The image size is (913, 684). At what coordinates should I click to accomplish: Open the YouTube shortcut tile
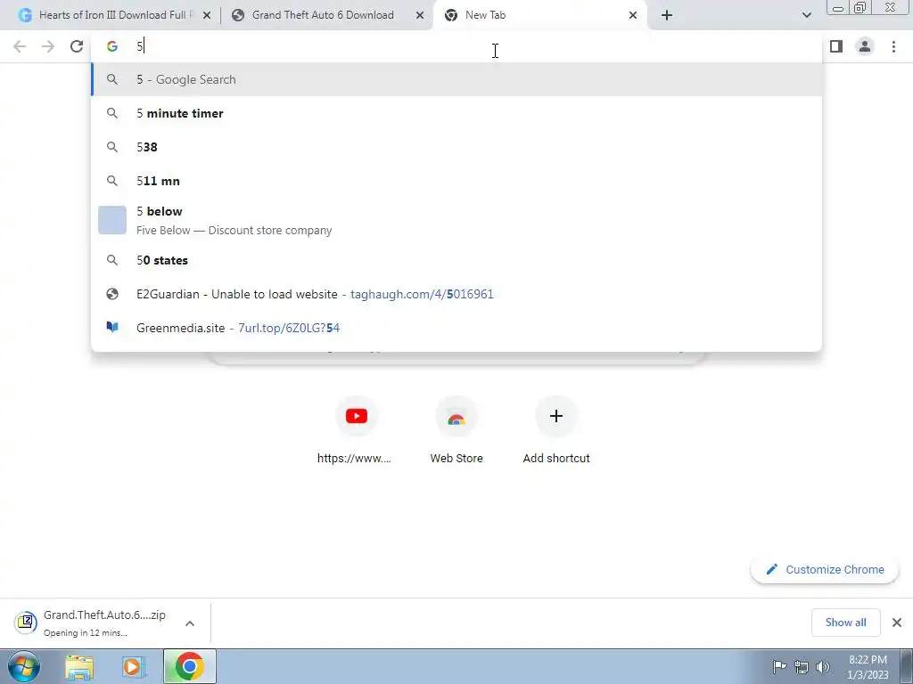[x=357, y=430]
